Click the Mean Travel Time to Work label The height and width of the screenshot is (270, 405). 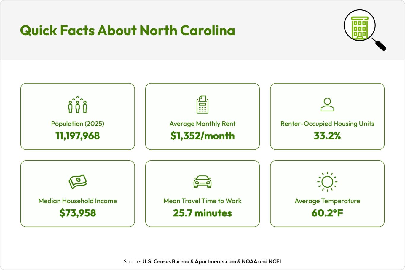203,201
